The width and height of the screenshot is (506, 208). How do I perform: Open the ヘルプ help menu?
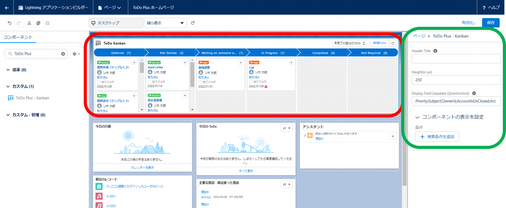pyautogui.click(x=491, y=8)
